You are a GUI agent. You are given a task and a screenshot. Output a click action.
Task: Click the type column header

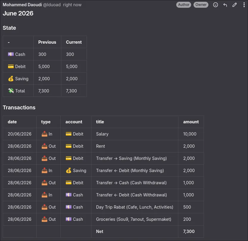pyautogui.click(x=46, y=122)
